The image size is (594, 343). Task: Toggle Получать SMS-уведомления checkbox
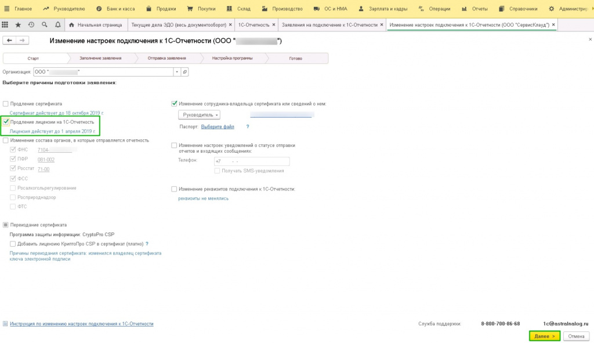click(217, 171)
